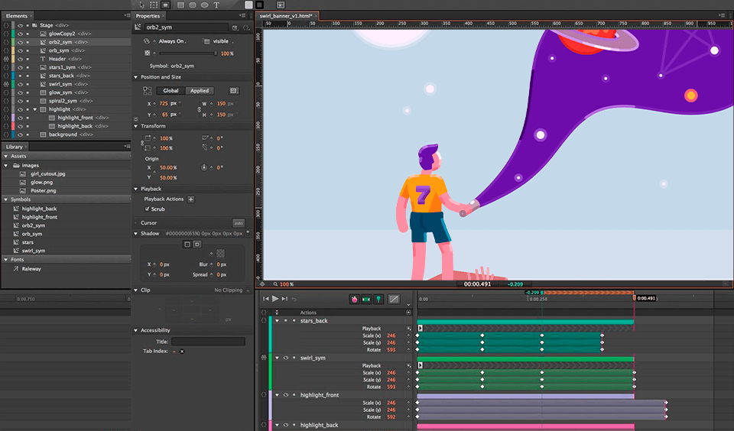Click the playhead at 0:00.491
This screenshot has height=431, width=734.
pos(635,297)
